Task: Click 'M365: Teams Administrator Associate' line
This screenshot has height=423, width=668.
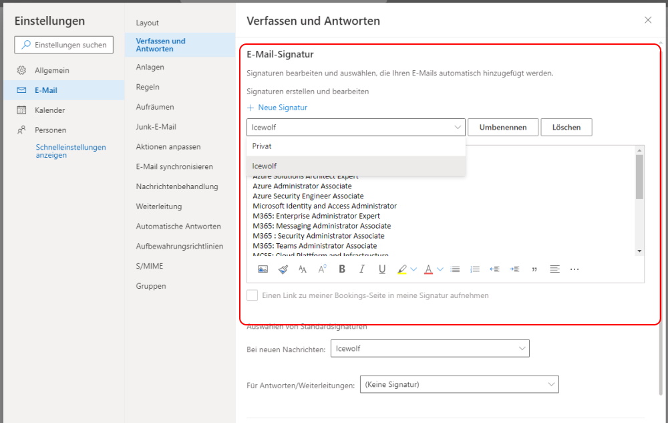Action: pos(315,246)
